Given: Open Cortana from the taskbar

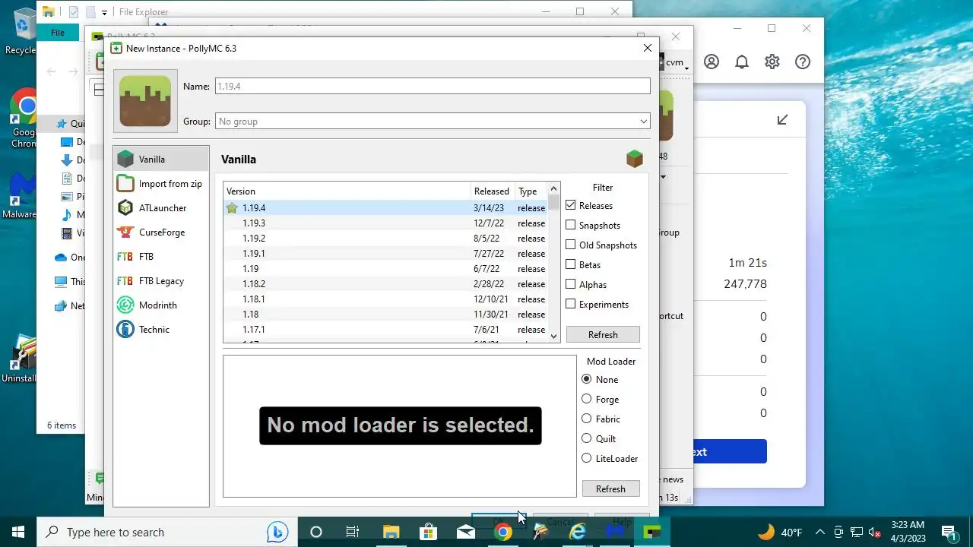Looking at the screenshot, I should pos(316,532).
